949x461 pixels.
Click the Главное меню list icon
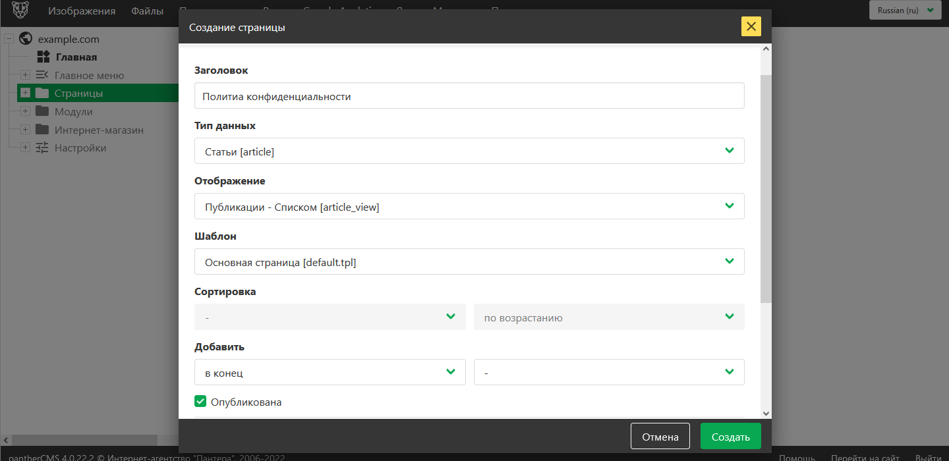tap(42, 75)
